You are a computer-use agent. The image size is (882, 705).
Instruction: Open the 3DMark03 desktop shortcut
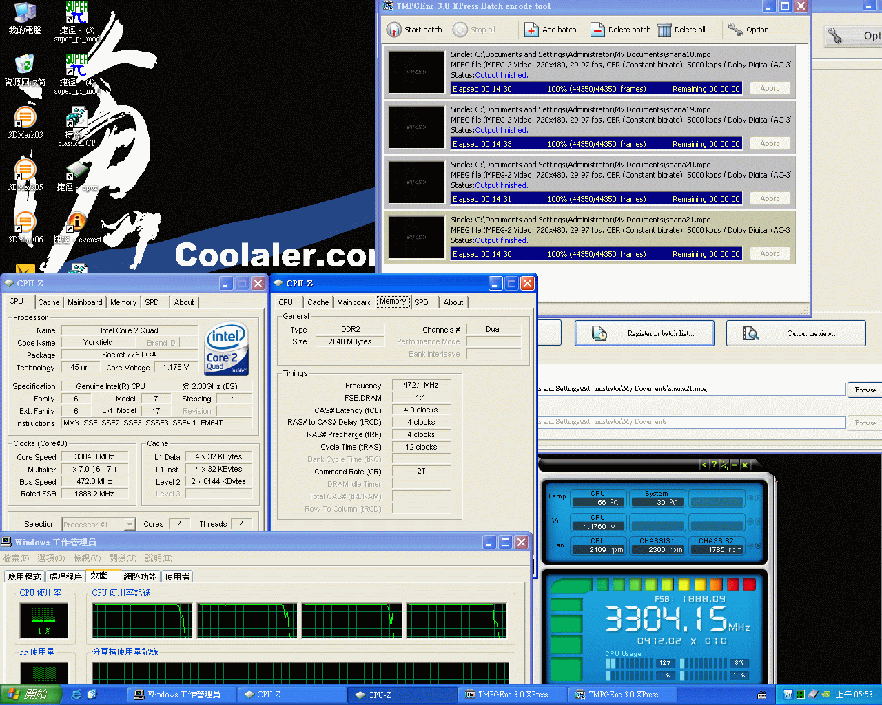[x=25, y=123]
